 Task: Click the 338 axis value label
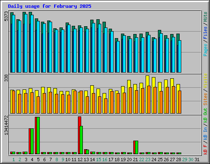(6, 78)
